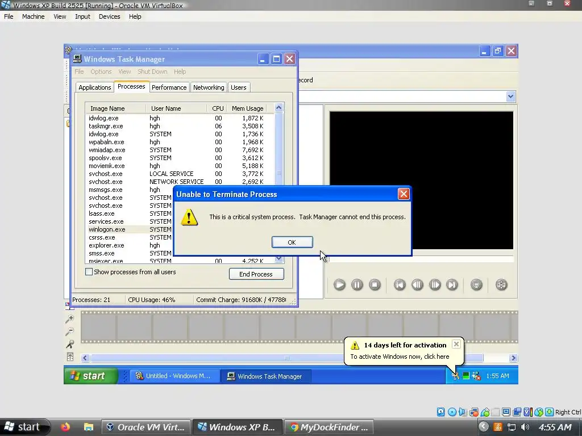Expand hidden host tray icons arrow
The image size is (582, 436).
pyautogui.click(x=483, y=427)
